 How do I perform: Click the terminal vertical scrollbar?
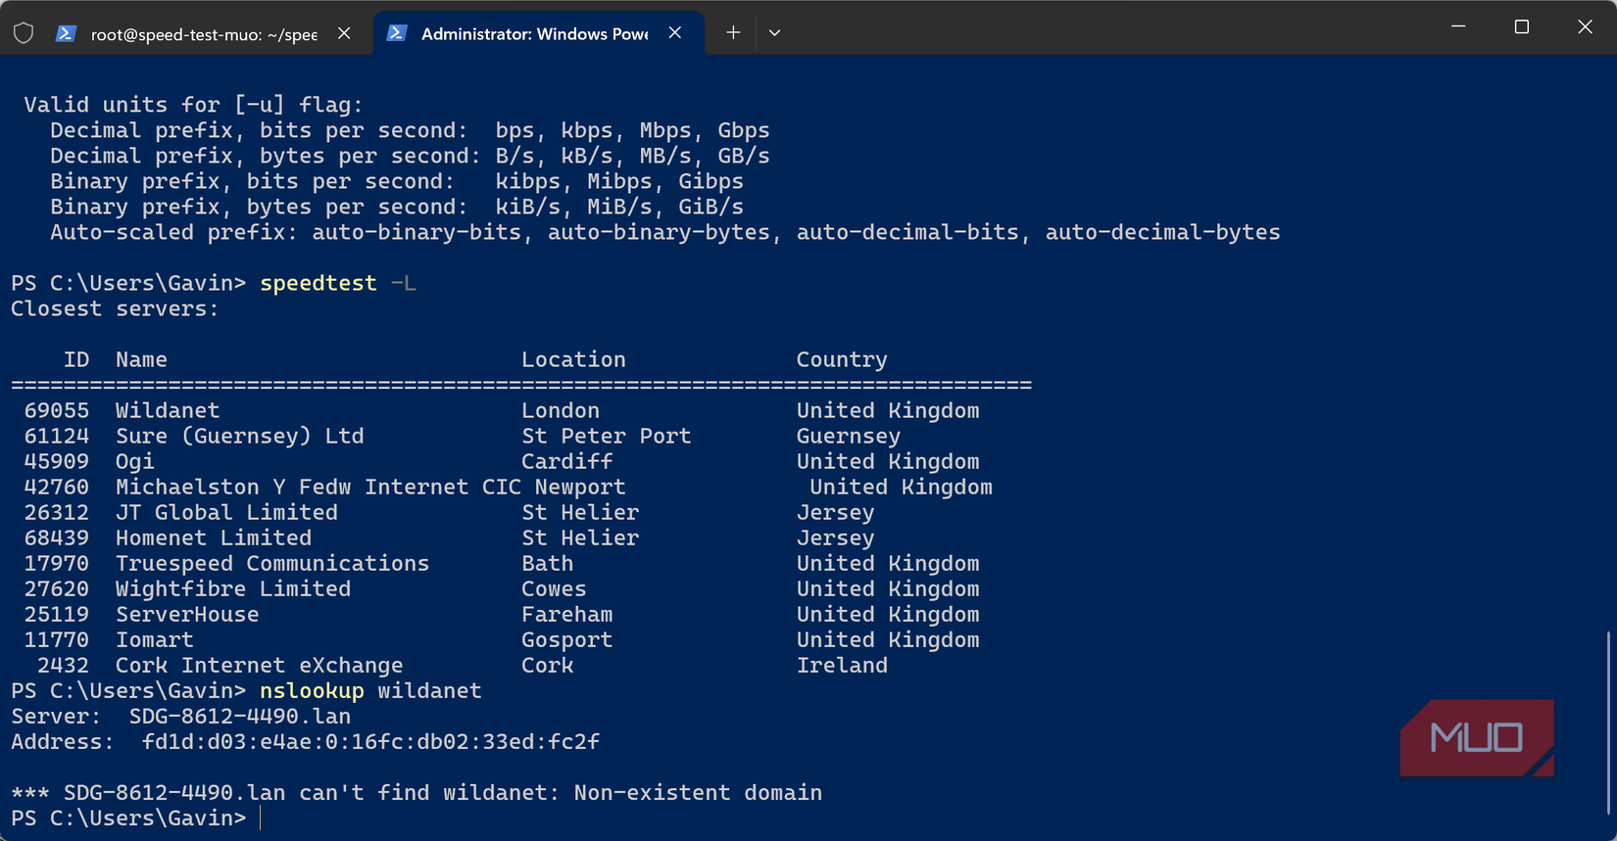(x=1608, y=723)
